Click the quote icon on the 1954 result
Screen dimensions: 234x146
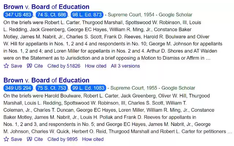[x=30, y=66]
